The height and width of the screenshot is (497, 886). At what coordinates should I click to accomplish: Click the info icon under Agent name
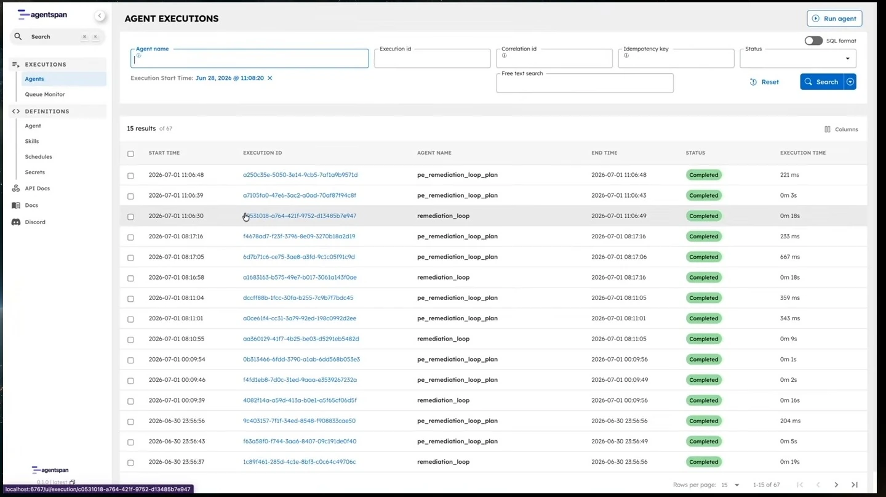[x=138, y=55]
